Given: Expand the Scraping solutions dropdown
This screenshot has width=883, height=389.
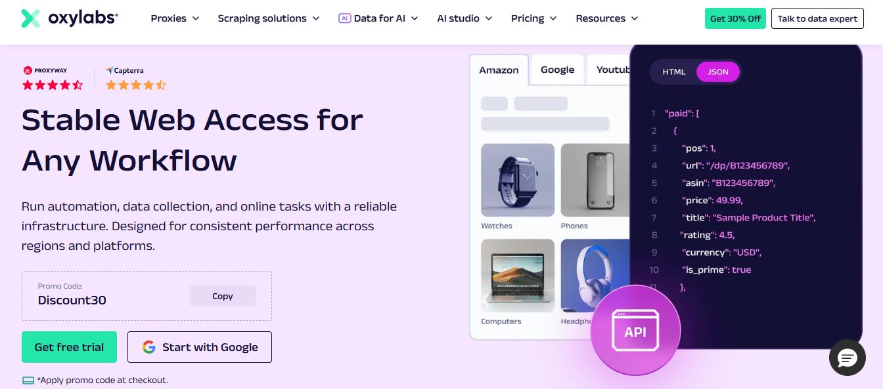Looking at the screenshot, I should tap(269, 18).
